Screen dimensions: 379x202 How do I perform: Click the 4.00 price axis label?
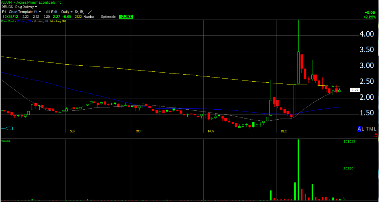[366, 34]
